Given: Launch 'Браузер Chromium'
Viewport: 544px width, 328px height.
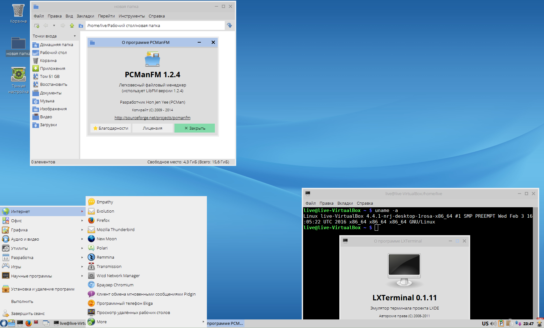Looking at the screenshot, I should coord(146,285).
